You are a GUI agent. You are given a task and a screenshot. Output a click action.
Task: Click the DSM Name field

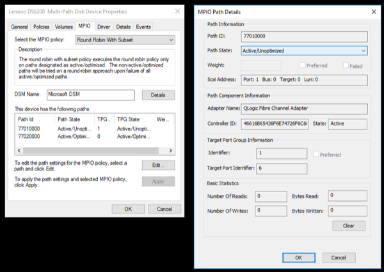[91, 95]
